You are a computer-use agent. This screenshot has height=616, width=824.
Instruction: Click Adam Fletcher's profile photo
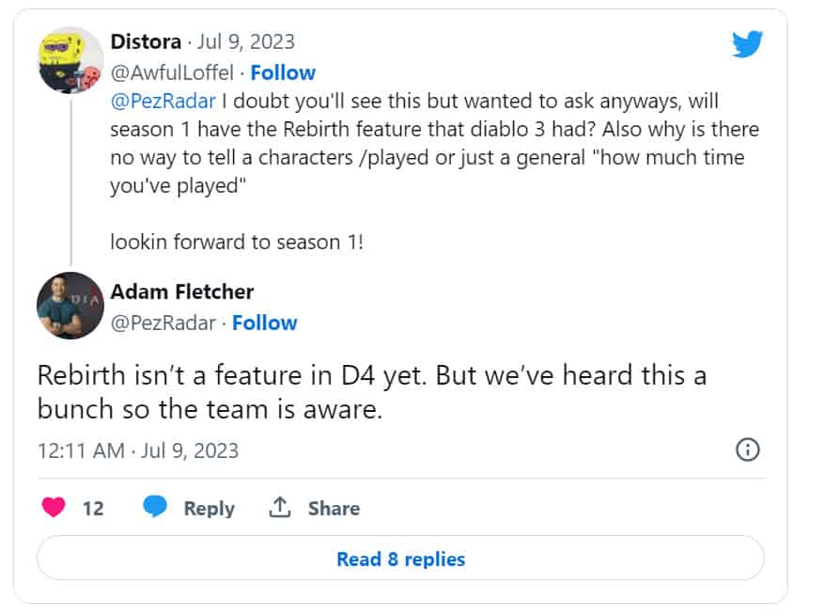[70, 306]
